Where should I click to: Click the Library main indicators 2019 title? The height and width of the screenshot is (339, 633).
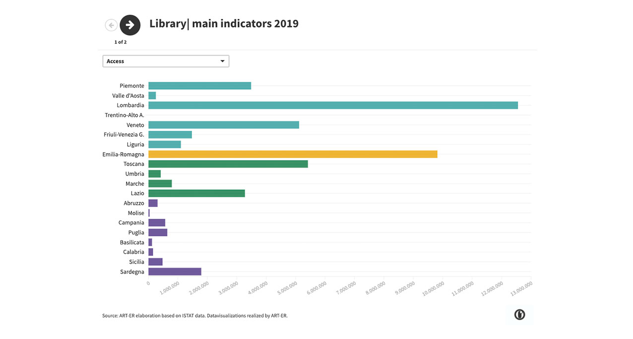click(224, 23)
